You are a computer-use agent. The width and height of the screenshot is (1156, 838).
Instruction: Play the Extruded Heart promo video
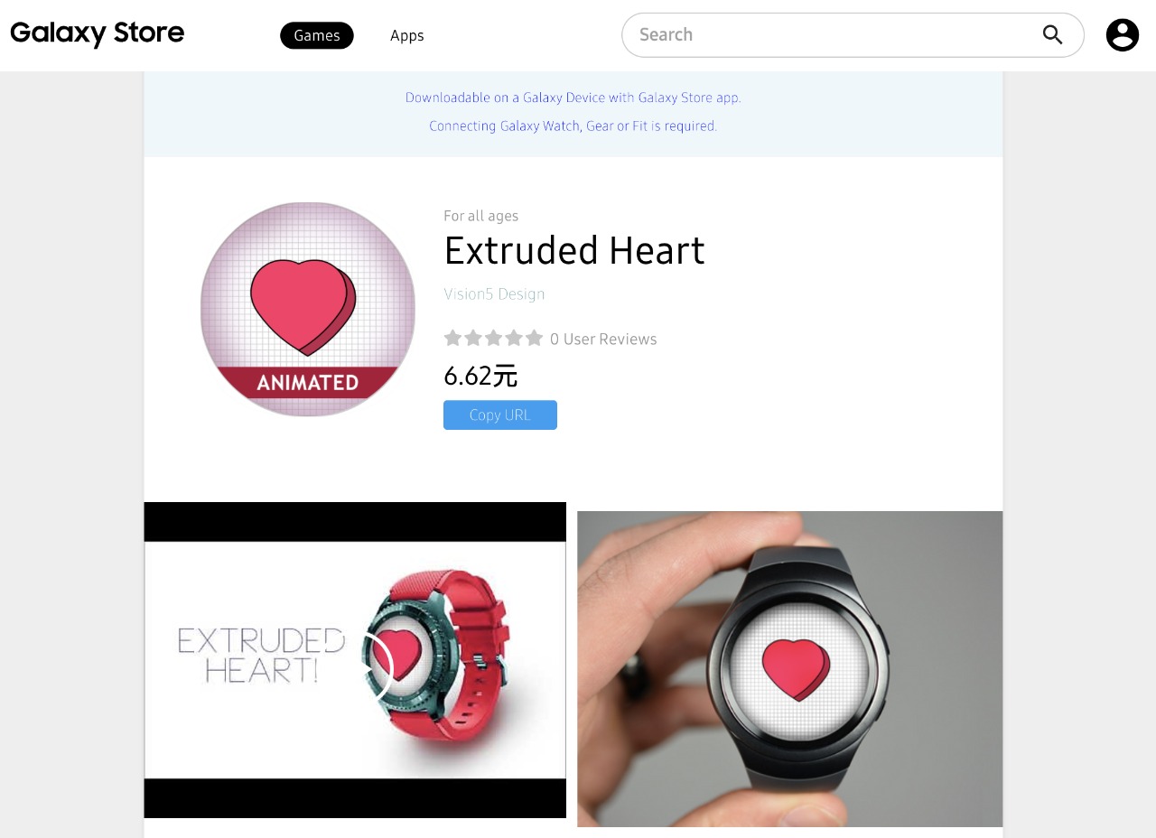pyautogui.click(x=355, y=660)
